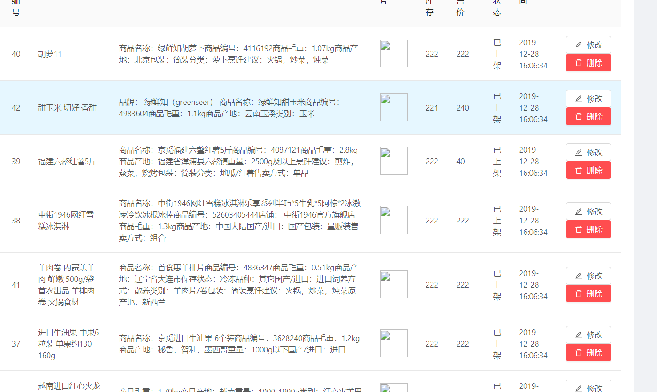657x392 pixels.
Task: Click product ID 40
Action: pos(16,54)
